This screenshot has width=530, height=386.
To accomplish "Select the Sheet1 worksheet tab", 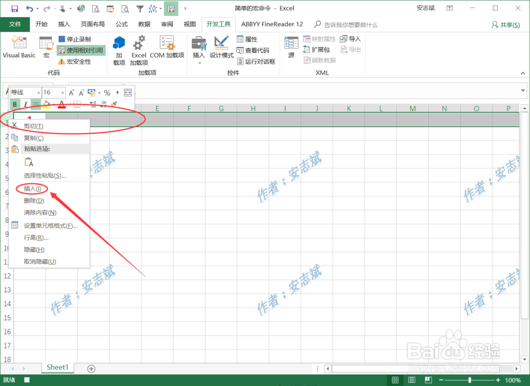I will pyautogui.click(x=57, y=367).
